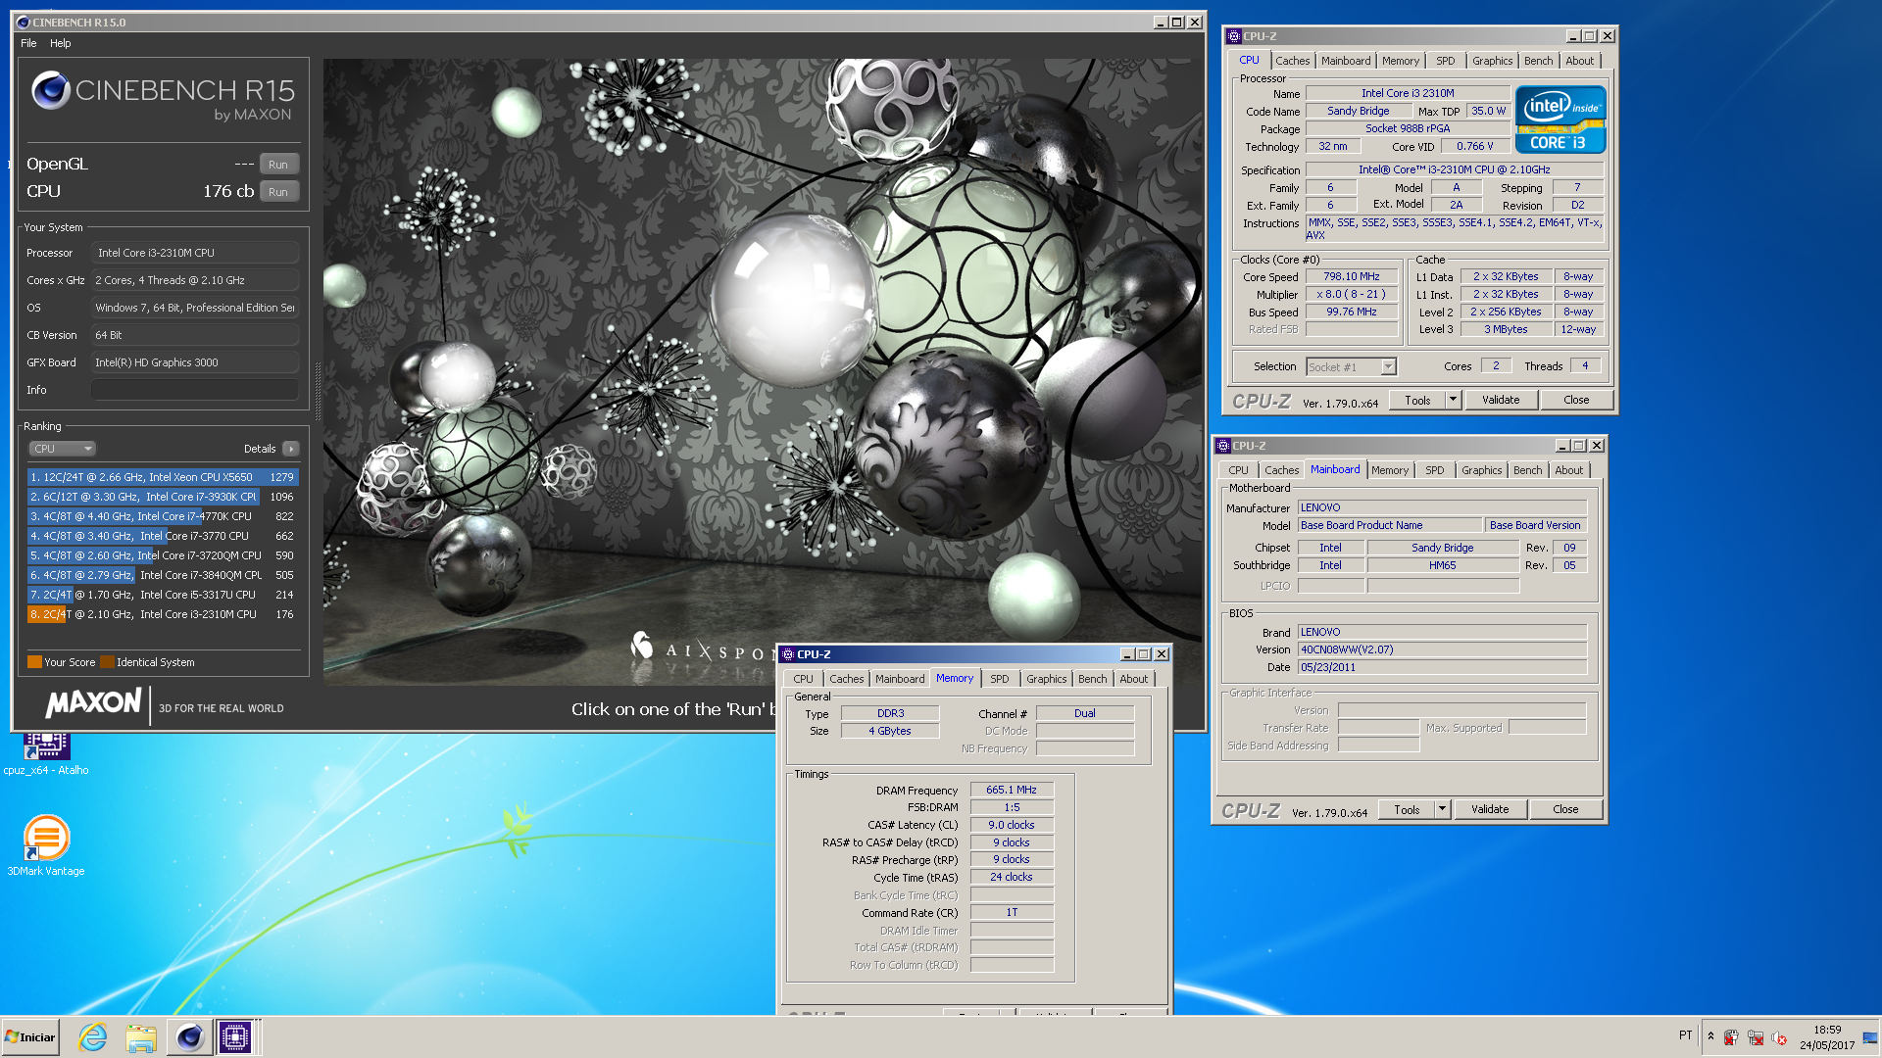Launch Internet Explorer from the taskbar
The height and width of the screenshot is (1058, 1882).
tap(93, 1037)
